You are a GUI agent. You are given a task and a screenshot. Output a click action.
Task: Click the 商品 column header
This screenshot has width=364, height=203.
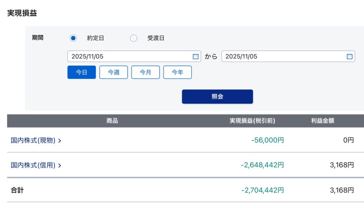coord(112,121)
